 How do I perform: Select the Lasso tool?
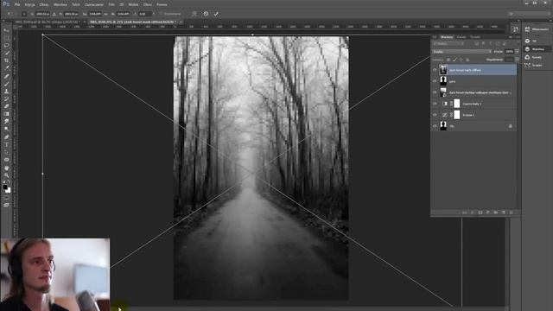click(6, 46)
